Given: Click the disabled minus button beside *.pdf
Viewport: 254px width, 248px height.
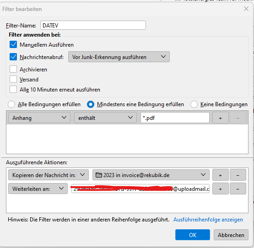Looking at the screenshot, I should pyautogui.click(x=238, y=118).
